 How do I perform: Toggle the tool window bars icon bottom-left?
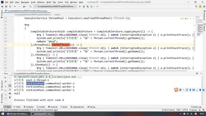(x=2, y=110)
